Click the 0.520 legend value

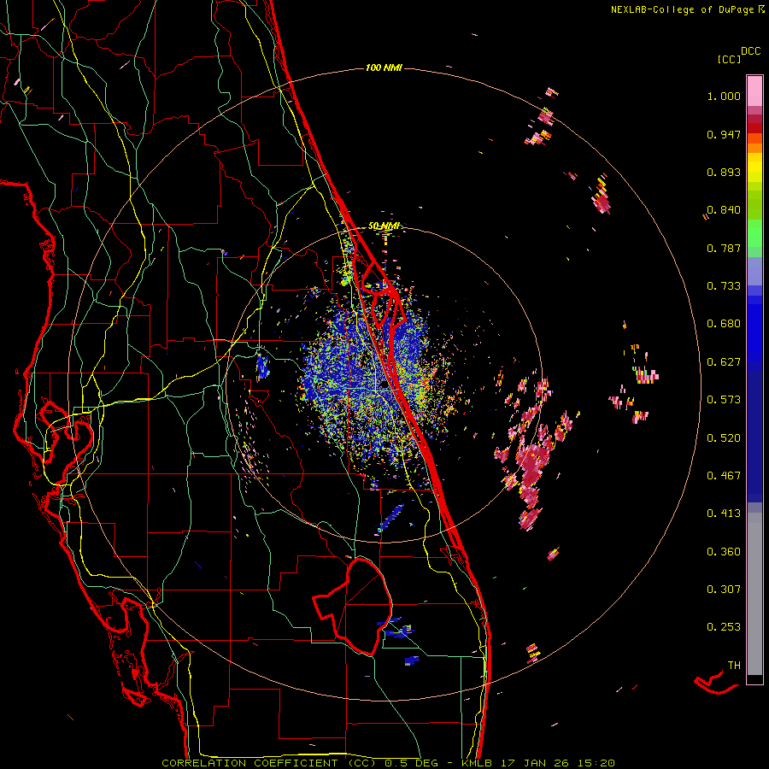[724, 438]
